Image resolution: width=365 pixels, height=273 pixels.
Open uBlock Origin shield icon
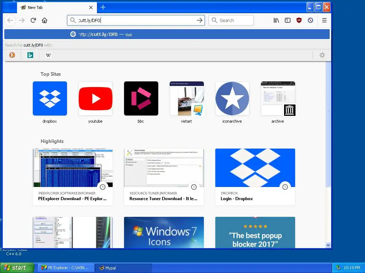(299, 20)
